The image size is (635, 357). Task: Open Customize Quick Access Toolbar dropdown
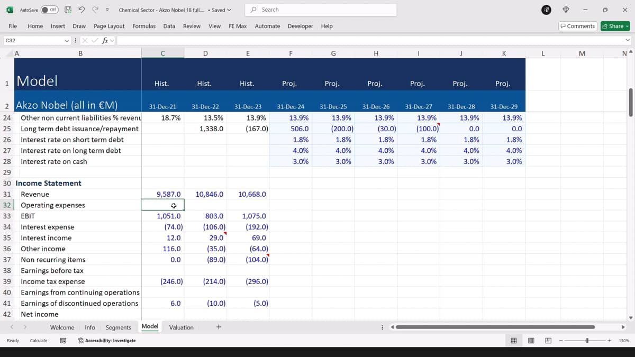(107, 10)
